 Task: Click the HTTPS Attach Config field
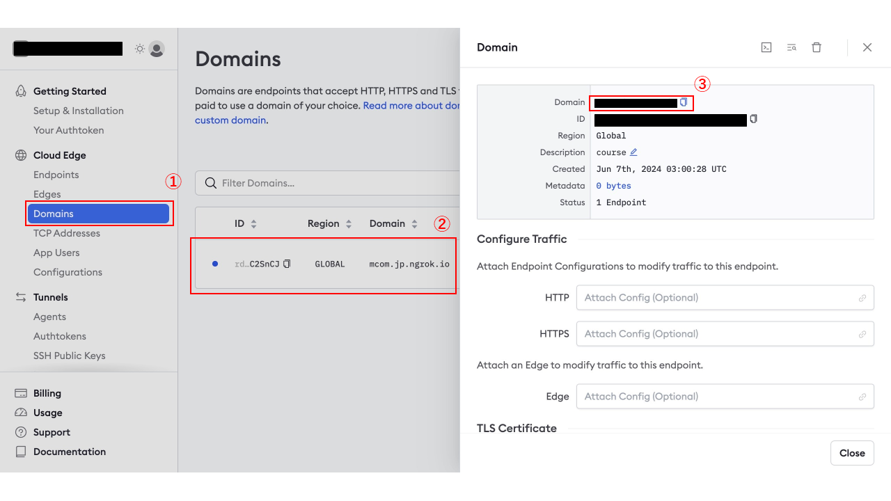click(724, 333)
